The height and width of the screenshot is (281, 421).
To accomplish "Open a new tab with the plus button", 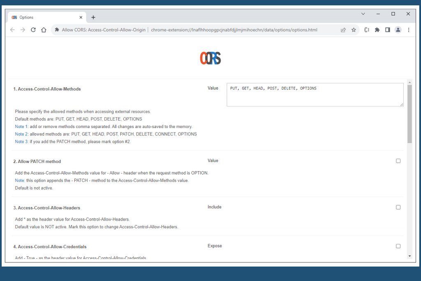I will pos(93,17).
